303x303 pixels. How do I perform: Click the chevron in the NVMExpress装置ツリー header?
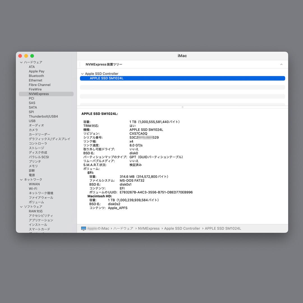pos(281,64)
